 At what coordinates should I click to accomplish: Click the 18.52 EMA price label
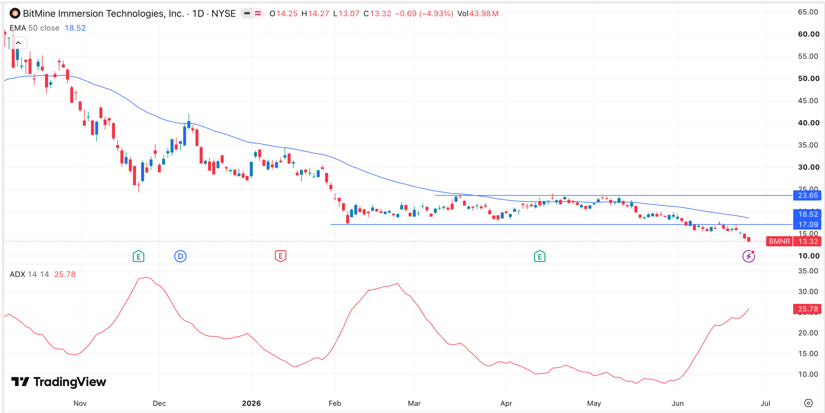(x=807, y=214)
